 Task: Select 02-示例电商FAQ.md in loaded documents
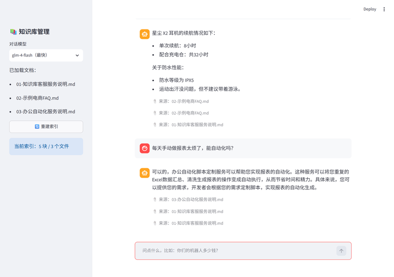(37, 98)
